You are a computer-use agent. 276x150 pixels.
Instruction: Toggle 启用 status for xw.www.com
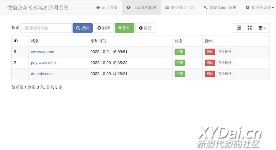(x=180, y=52)
